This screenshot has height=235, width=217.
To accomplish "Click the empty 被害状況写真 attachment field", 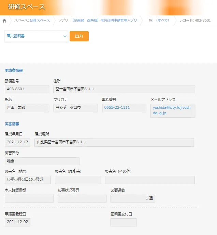I will [82, 198].
